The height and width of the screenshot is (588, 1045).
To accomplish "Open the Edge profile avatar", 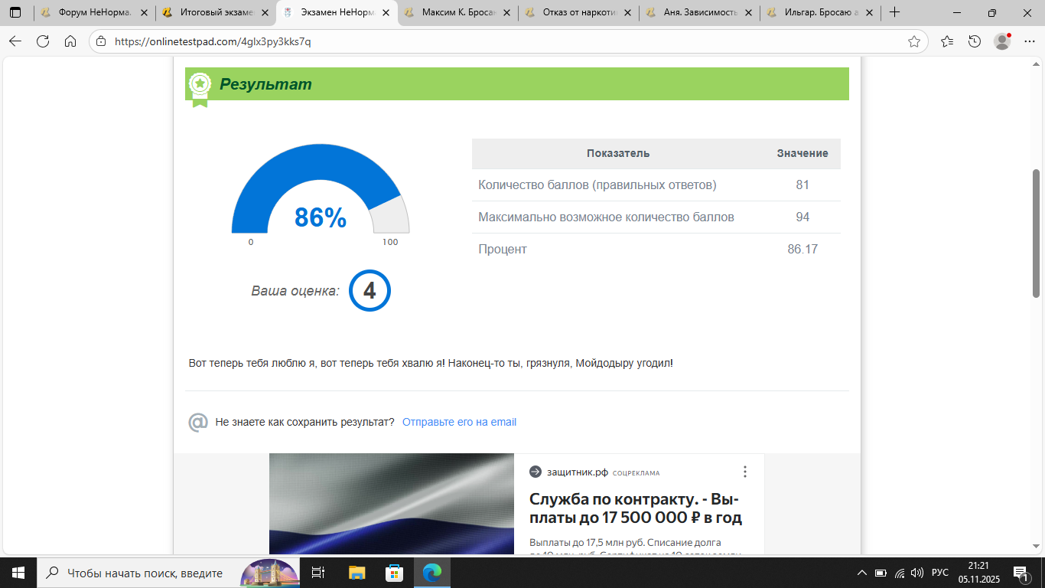I will pos(1002,41).
